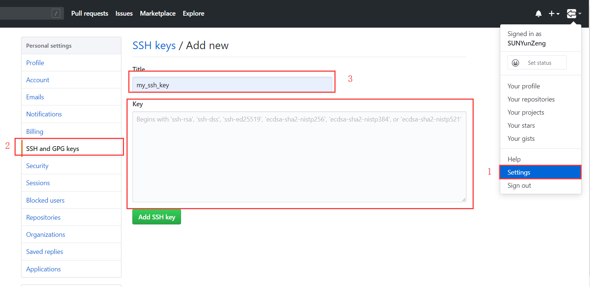Navigate to Profile in Personal settings
This screenshot has height=287, width=590.
35,63
